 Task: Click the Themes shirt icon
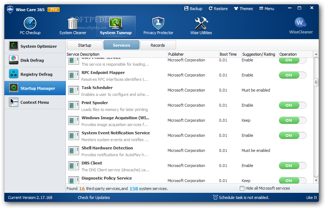(x=236, y=9)
